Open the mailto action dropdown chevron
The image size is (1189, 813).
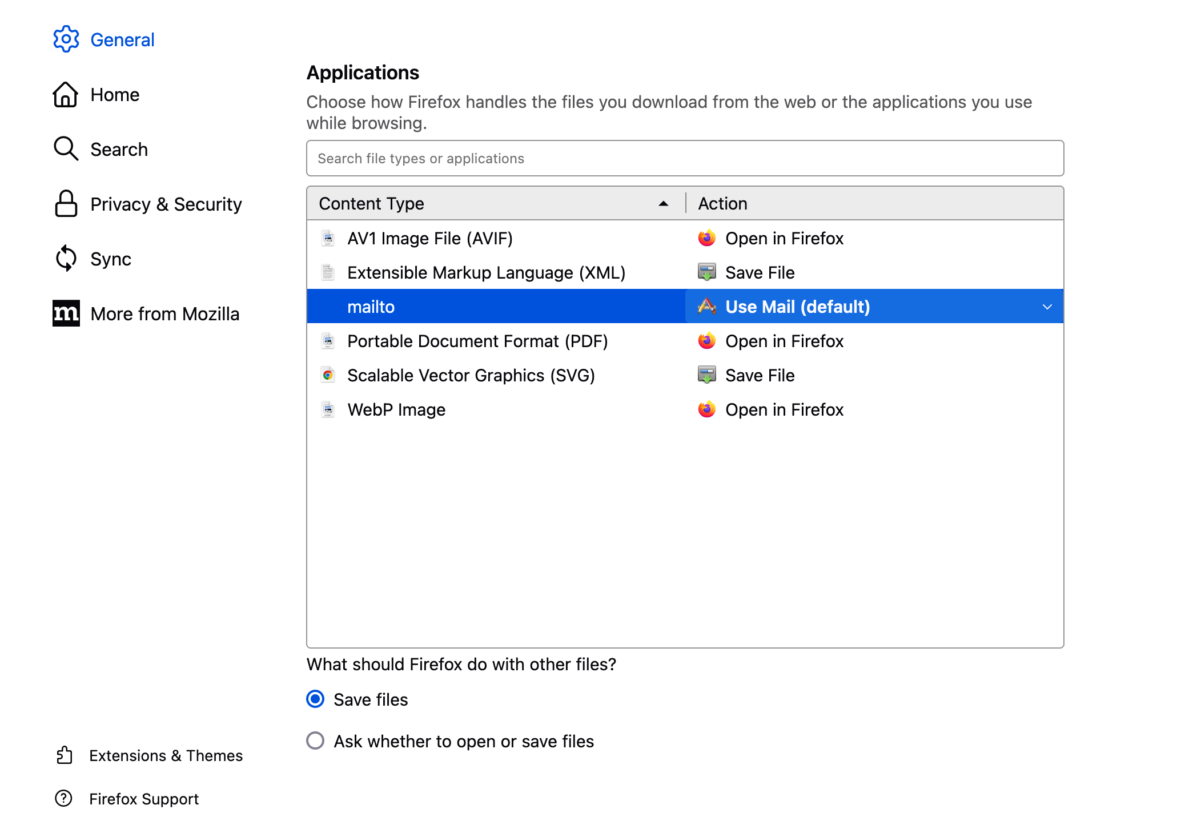tap(1047, 307)
